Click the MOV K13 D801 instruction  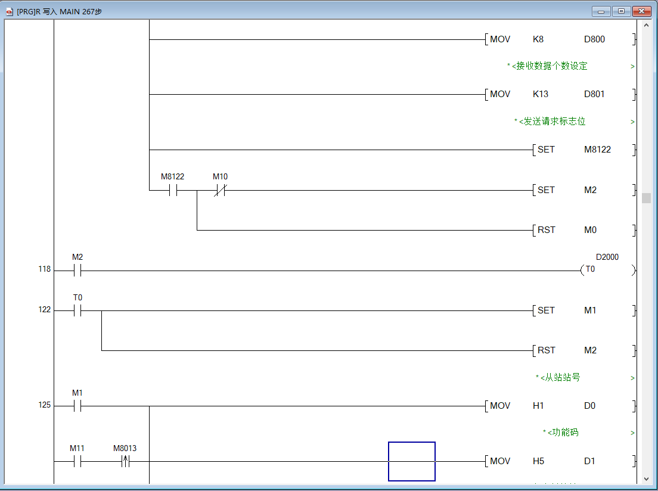click(560, 94)
